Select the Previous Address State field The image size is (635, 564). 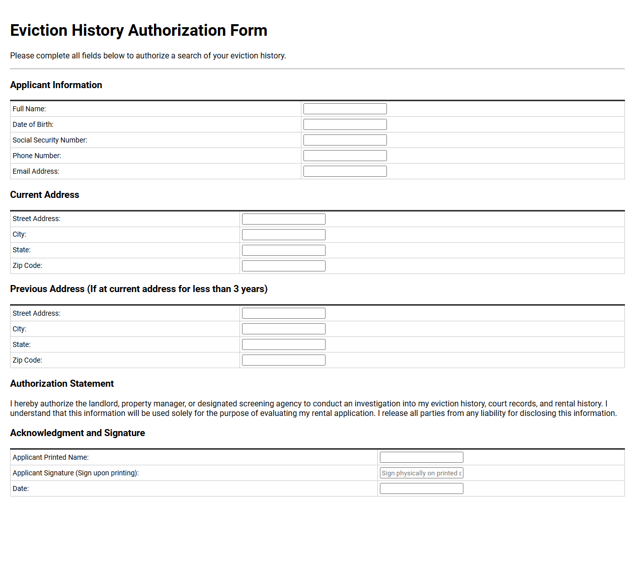284,344
